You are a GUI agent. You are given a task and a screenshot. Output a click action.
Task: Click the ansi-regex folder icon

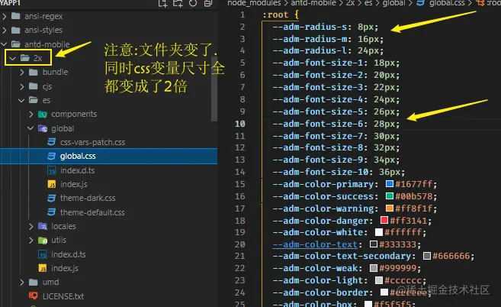[x=16, y=16]
